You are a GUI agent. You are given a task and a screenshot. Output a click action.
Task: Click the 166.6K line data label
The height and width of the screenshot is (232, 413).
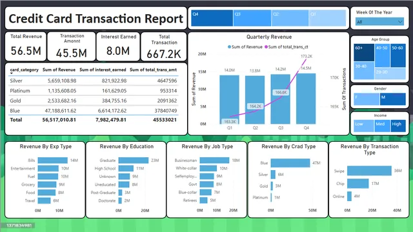pos(281,92)
